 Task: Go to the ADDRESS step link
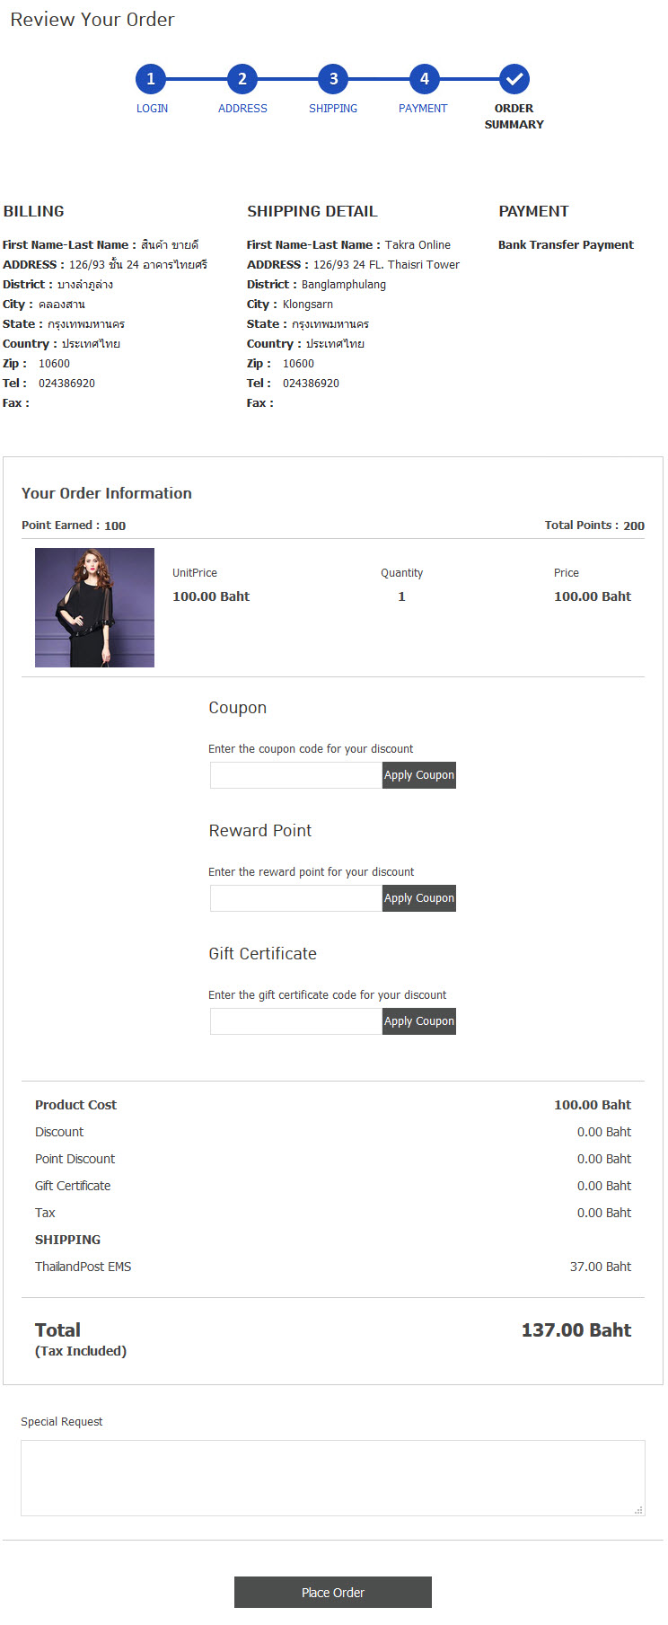point(242,109)
